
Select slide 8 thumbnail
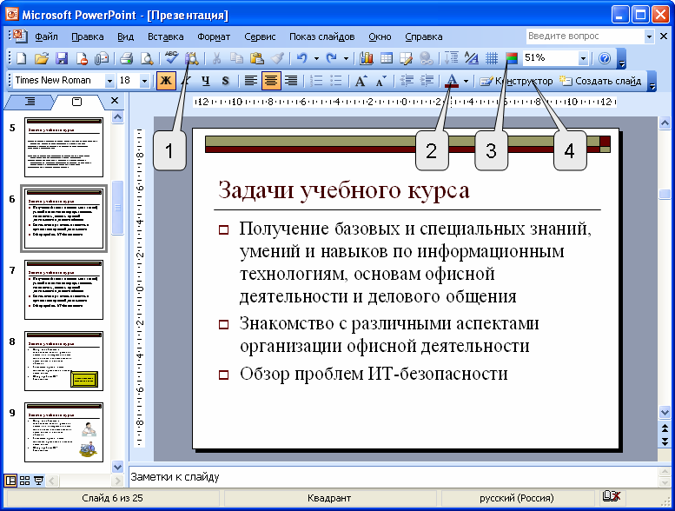click(x=63, y=361)
